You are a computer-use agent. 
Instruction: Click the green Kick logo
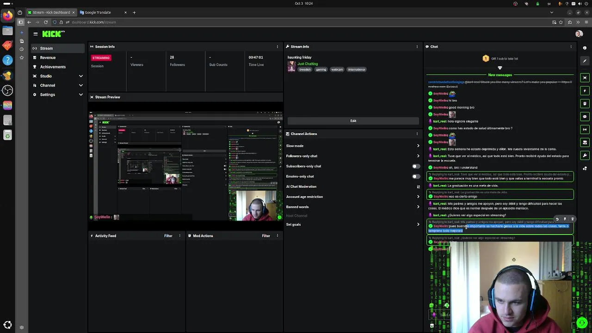click(x=53, y=34)
